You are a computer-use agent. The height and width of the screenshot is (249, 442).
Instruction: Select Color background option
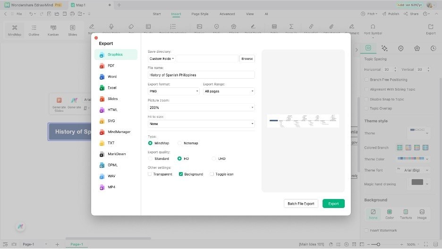(389, 214)
